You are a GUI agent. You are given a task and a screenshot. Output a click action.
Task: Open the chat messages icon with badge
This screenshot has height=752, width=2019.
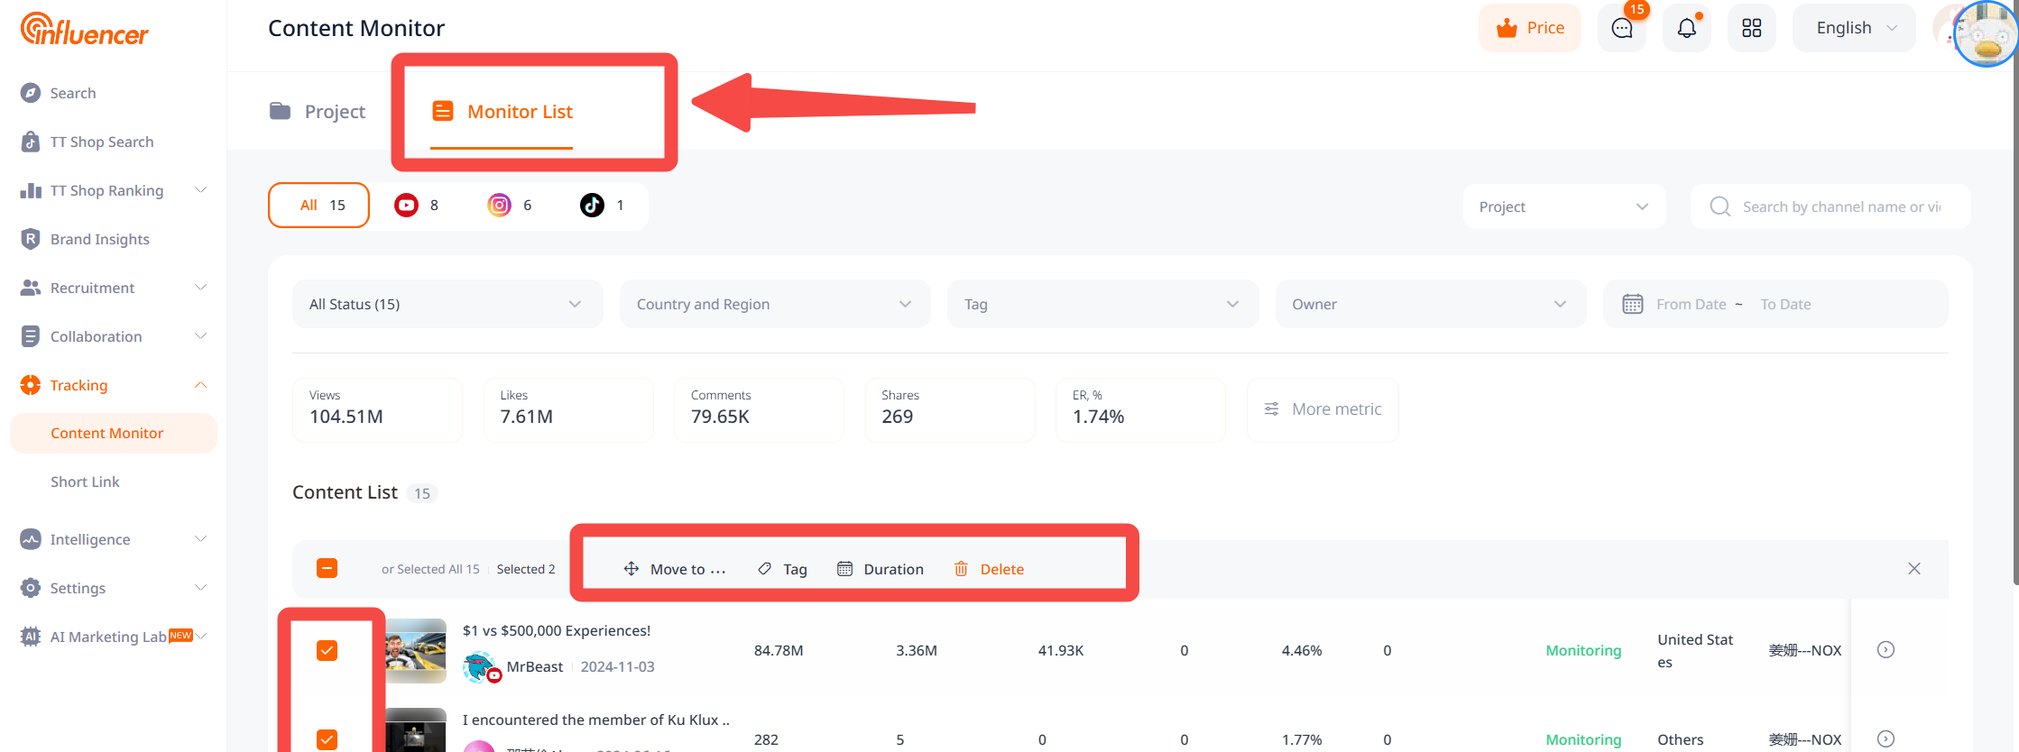[x=1621, y=28]
